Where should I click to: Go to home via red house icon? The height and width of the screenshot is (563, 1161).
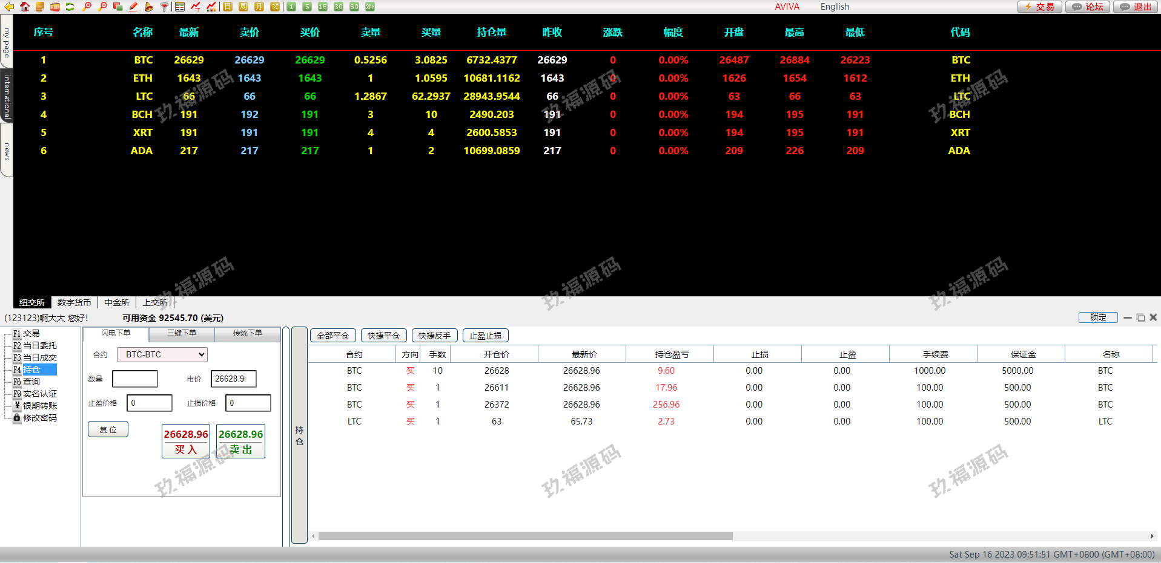pyautogui.click(x=25, y=7)
